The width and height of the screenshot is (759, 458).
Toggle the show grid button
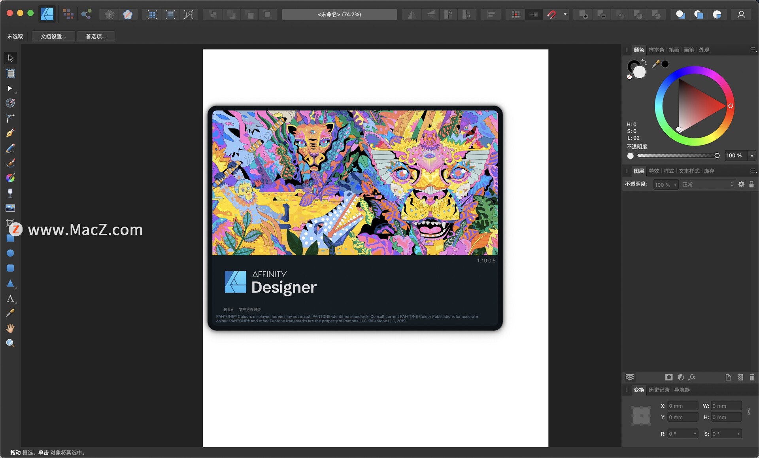[x=515, y=15]
